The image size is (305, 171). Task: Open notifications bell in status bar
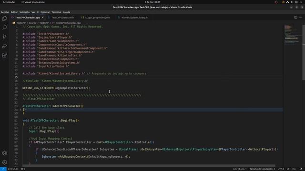[x=301, y=169]
